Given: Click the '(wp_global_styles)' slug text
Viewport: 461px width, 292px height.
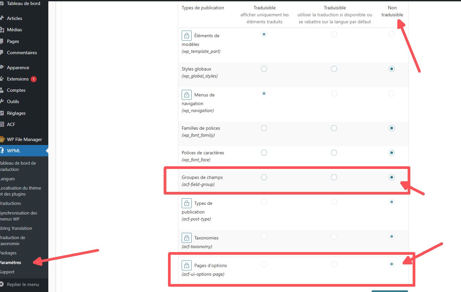Looking at the screenshot, I should (200, 76).
